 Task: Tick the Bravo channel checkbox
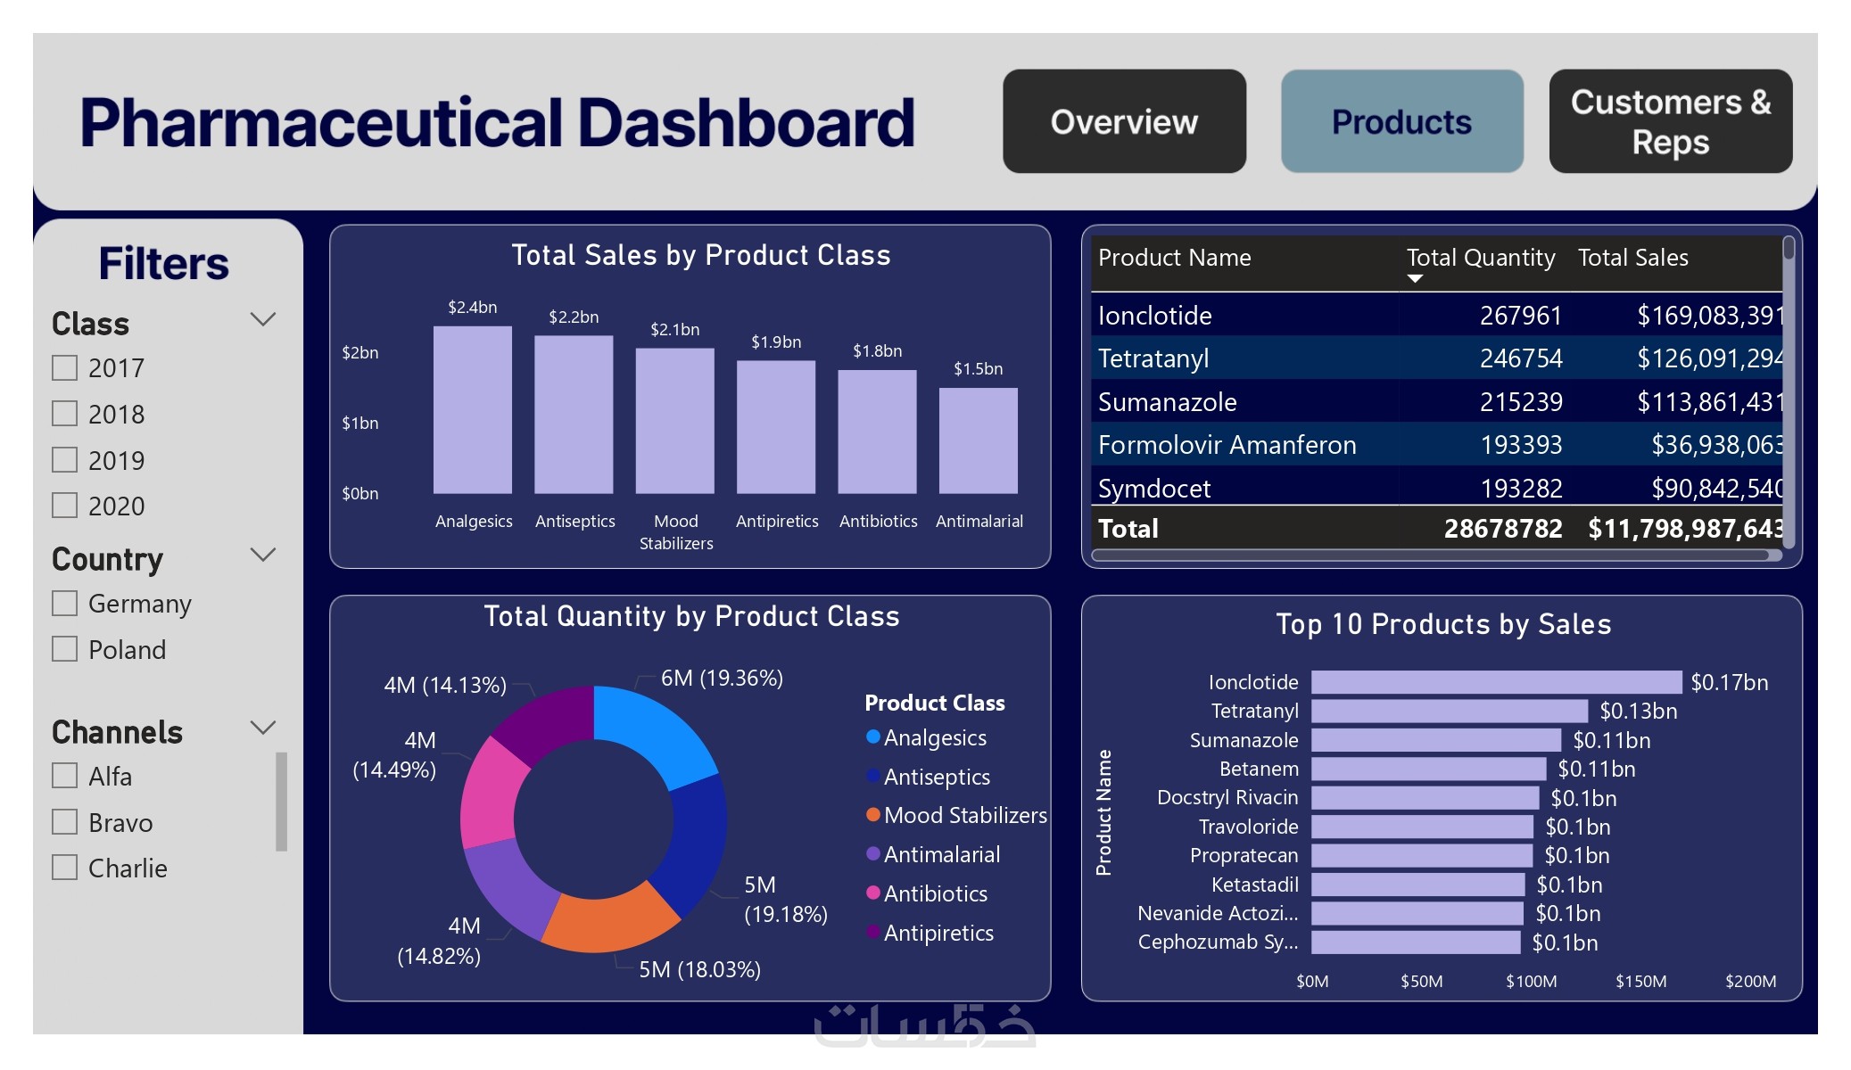tap(64, 822)
